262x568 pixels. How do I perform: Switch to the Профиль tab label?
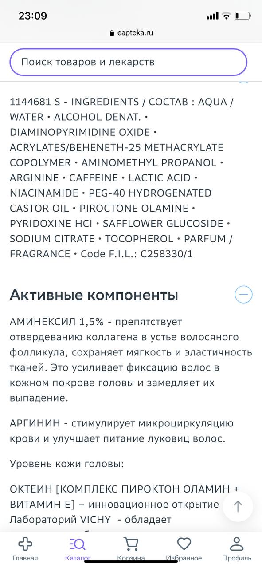pos(237,558)
